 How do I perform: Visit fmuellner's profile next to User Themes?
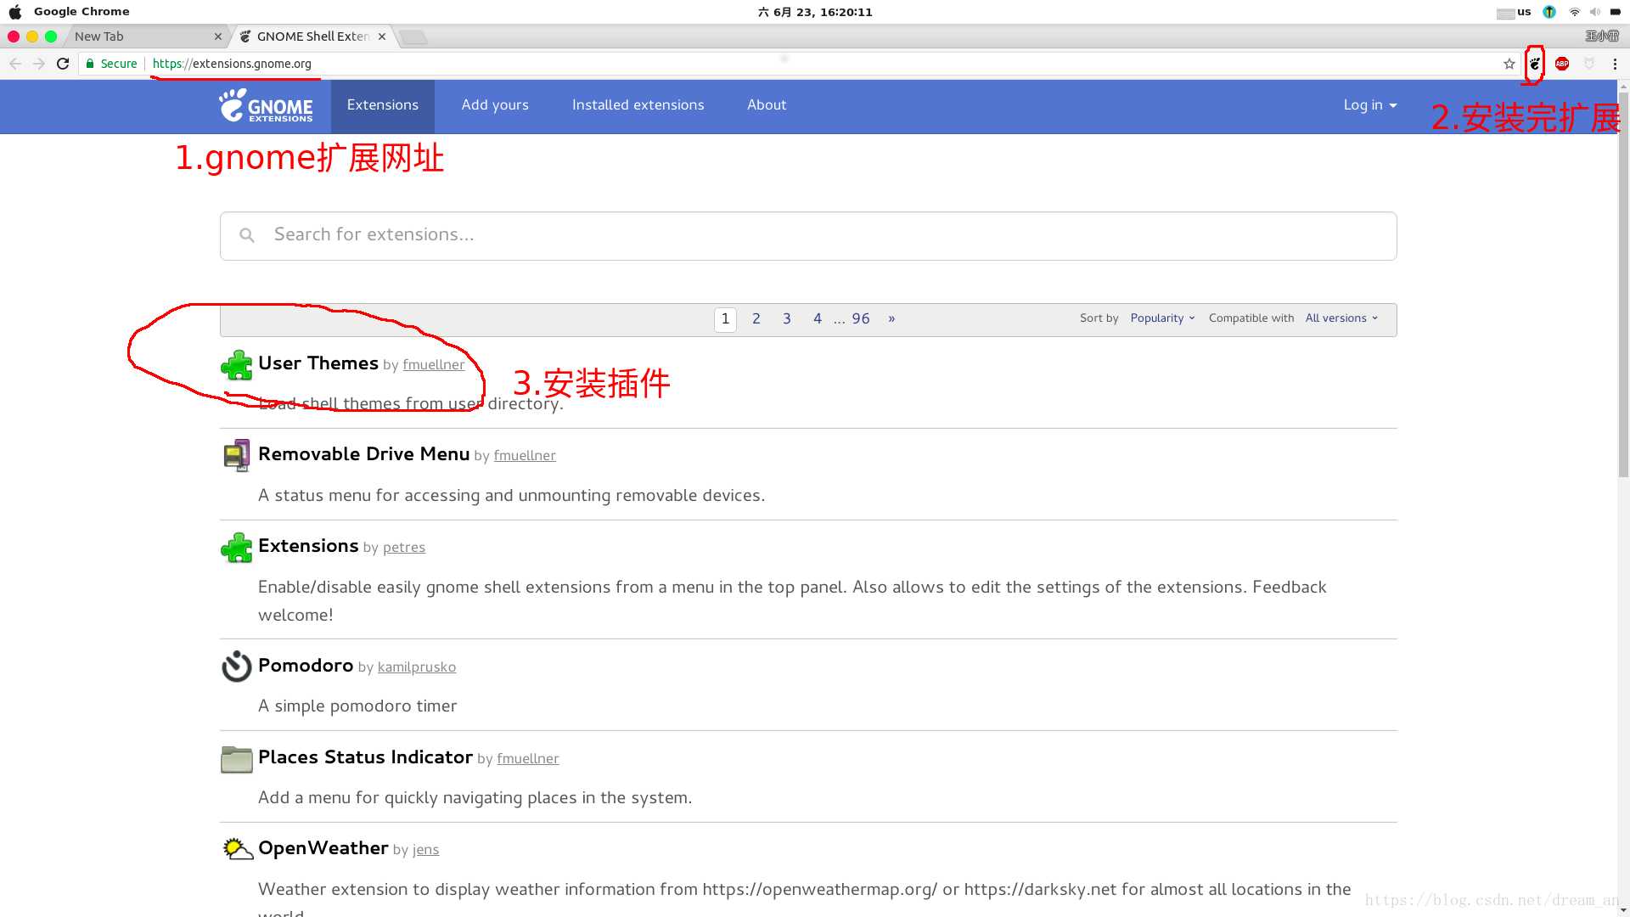(x=434, y=365)
